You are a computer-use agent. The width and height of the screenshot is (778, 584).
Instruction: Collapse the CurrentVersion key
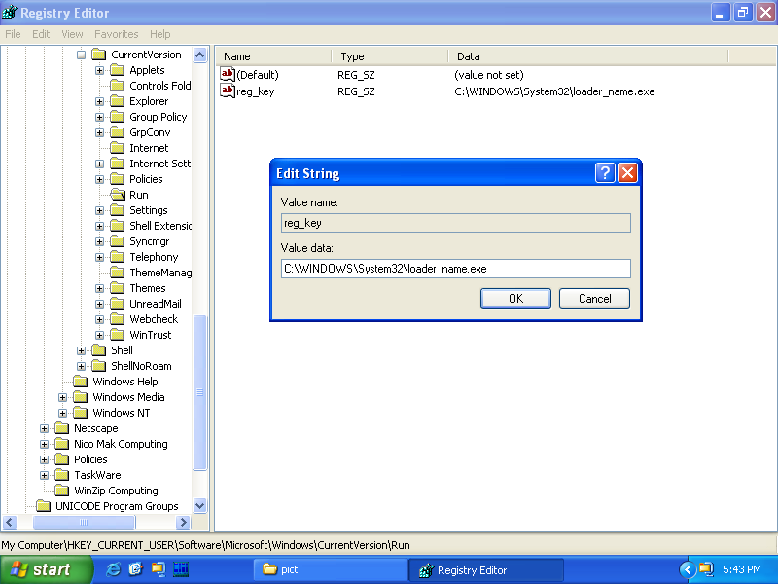coord(81,55)
